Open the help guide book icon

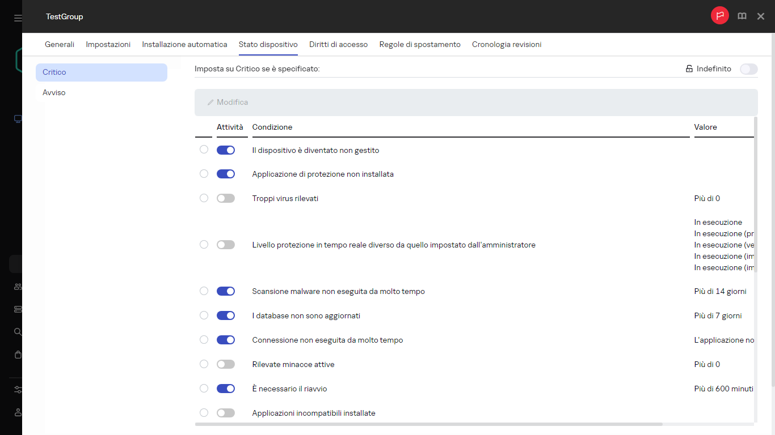(742, 16)
